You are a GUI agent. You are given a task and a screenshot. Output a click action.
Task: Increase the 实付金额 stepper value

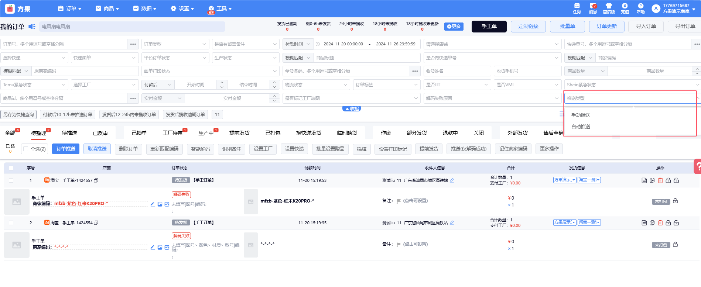(x=274, y=96)
